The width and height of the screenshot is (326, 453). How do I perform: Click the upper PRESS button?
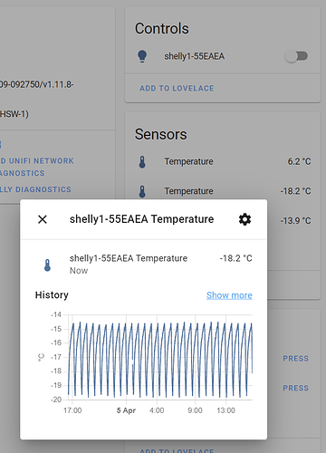pyautogui.click(x=295, y=359)
